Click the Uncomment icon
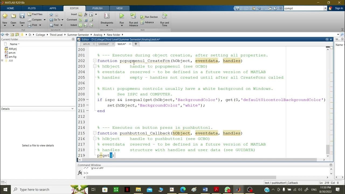 point(86,20)
